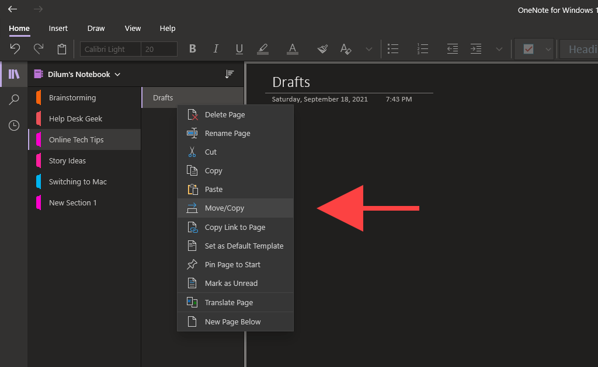598x367 pixels.
Task: Choose Set as Default Template
Action: (x=235, y=246)
